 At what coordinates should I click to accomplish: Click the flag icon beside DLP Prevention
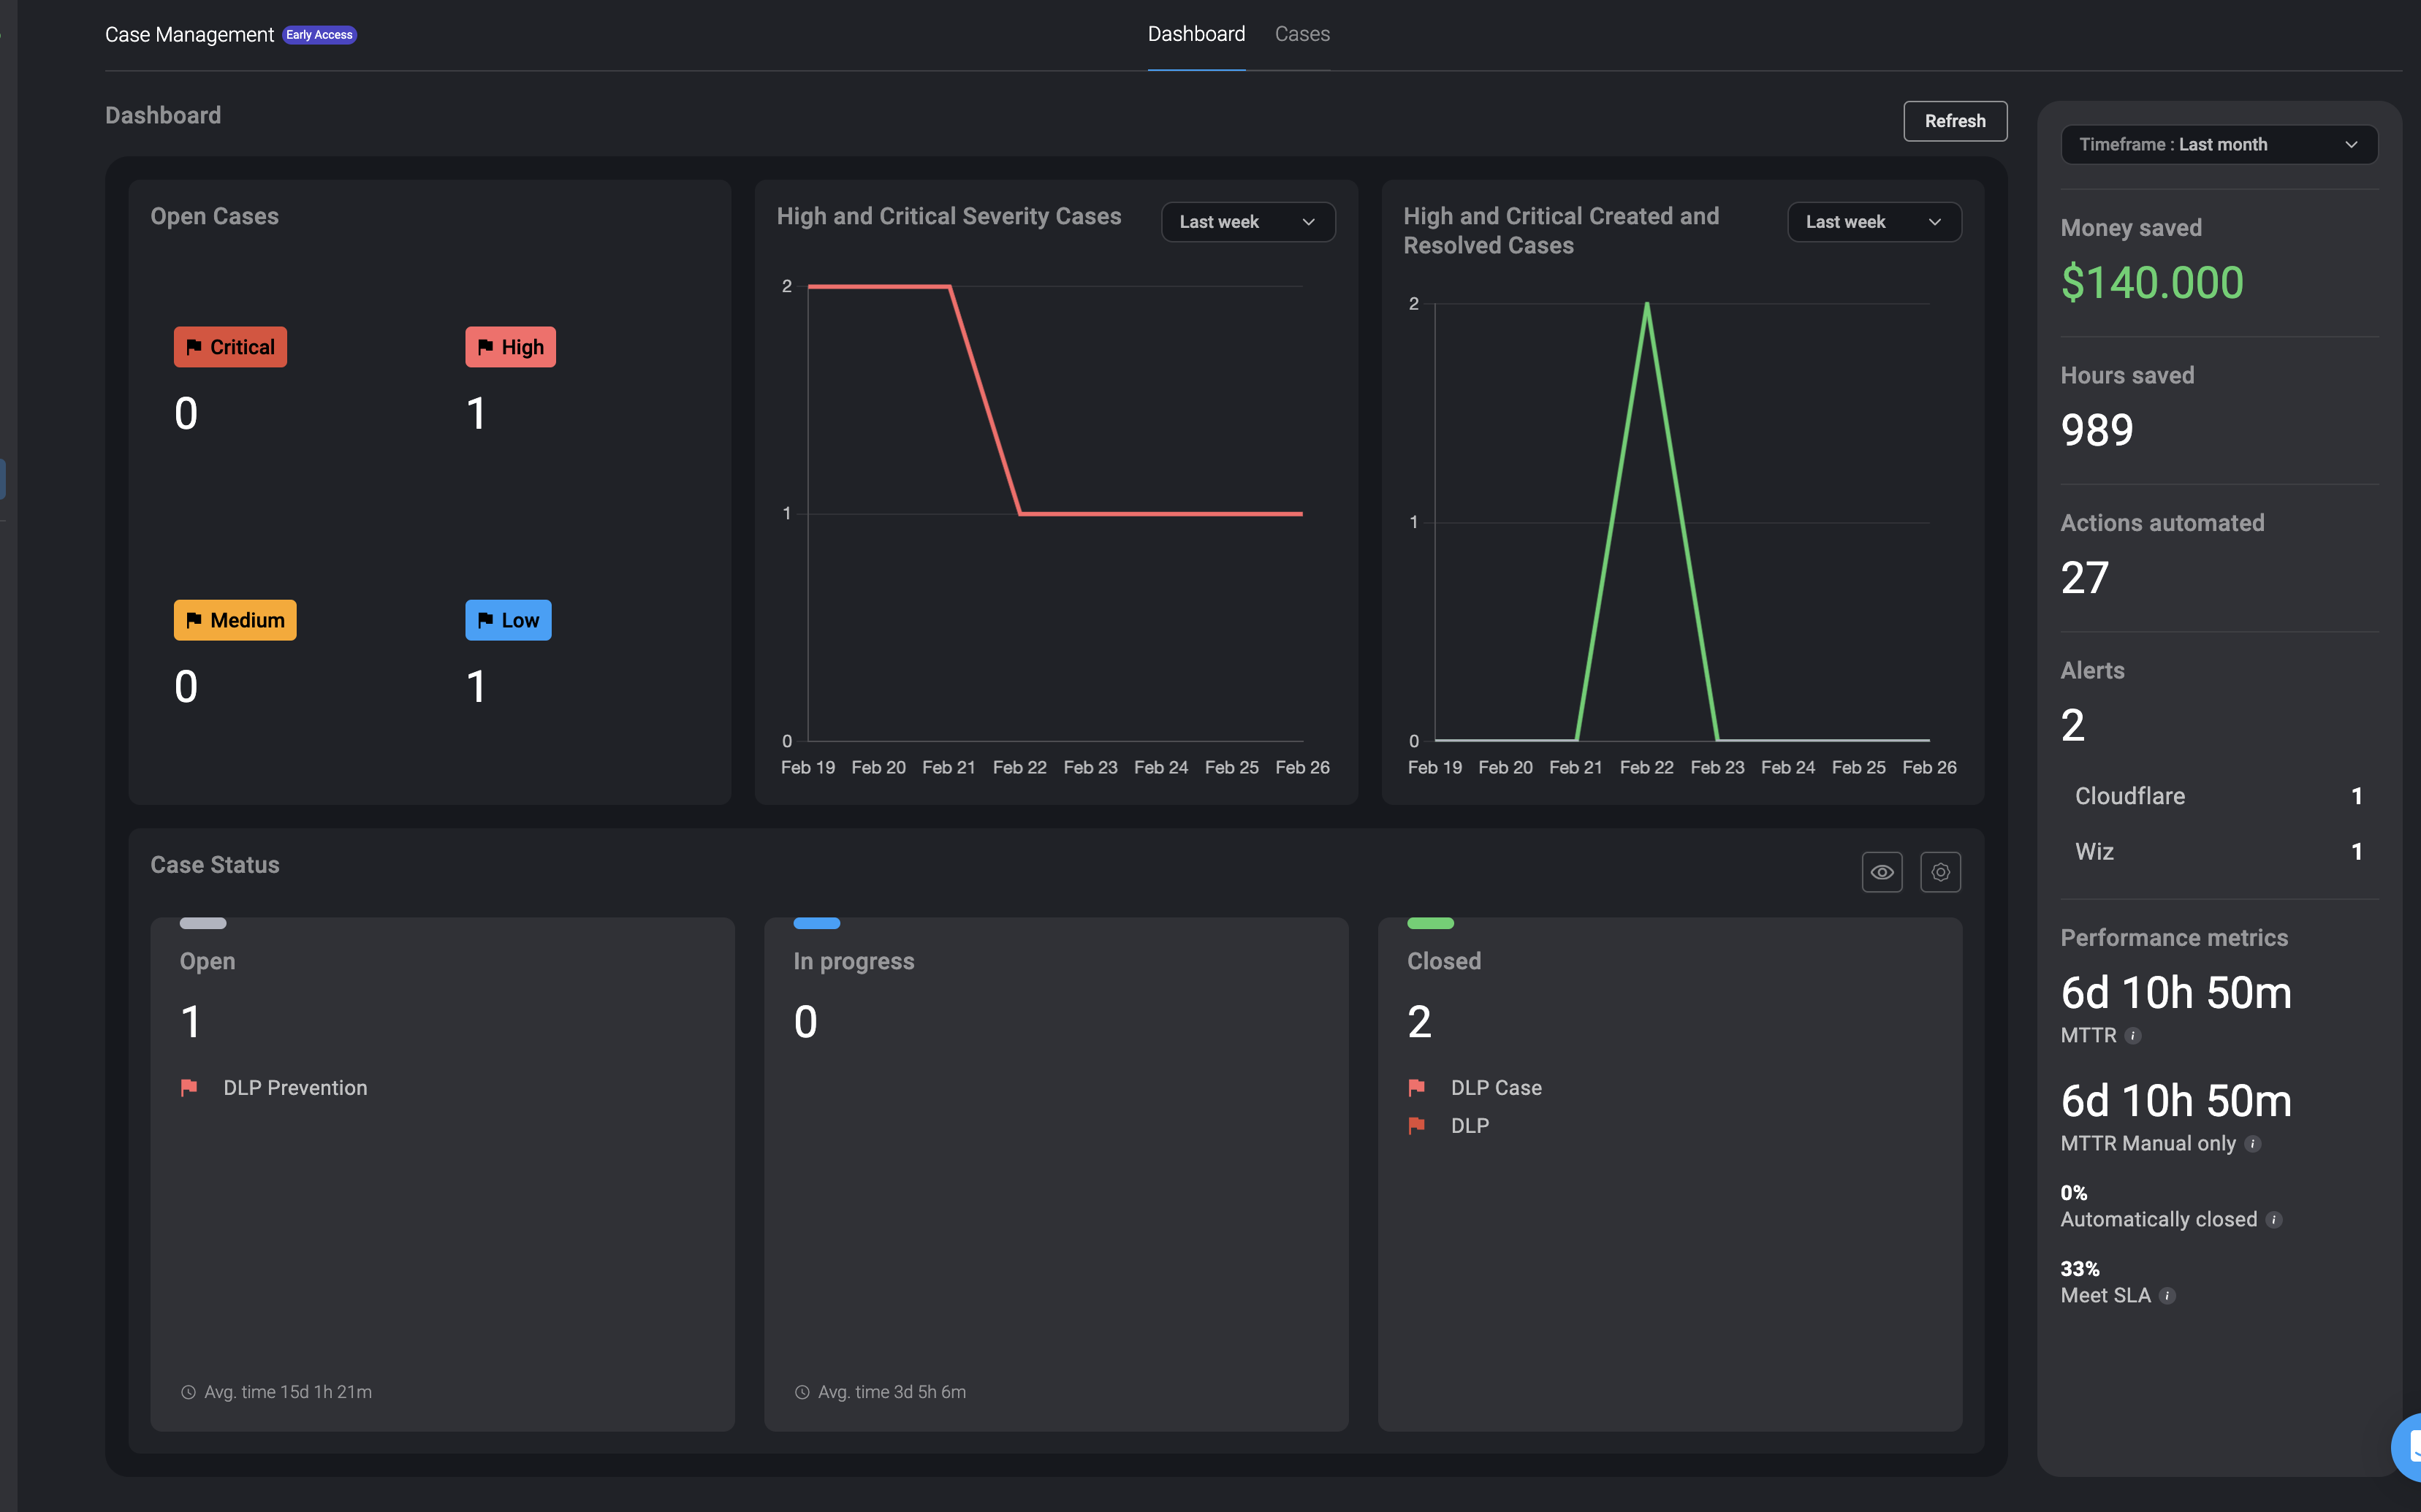(188, 1087)
